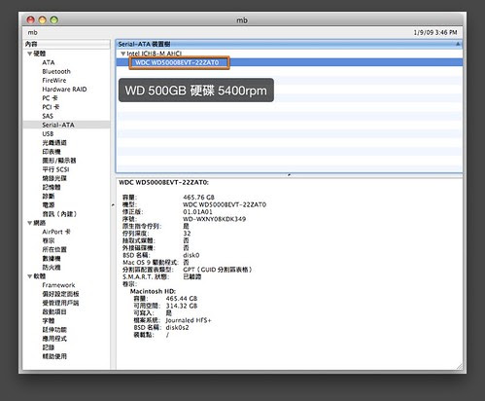Open 音訊（內建）(Built-in Audio) item
The width and height of the screenshot is (485, 401).
click(x=59, y=214)
